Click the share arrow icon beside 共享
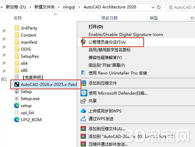Screen dimensions: 195x147 [83, 101]
